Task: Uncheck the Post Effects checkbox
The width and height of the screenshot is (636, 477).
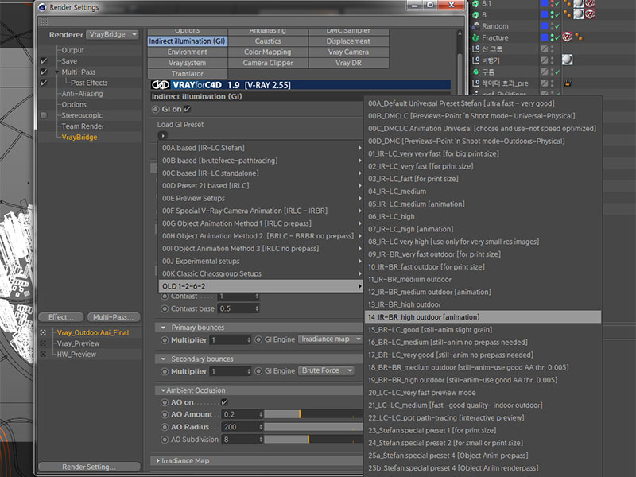Action: (x=44, y=83)
